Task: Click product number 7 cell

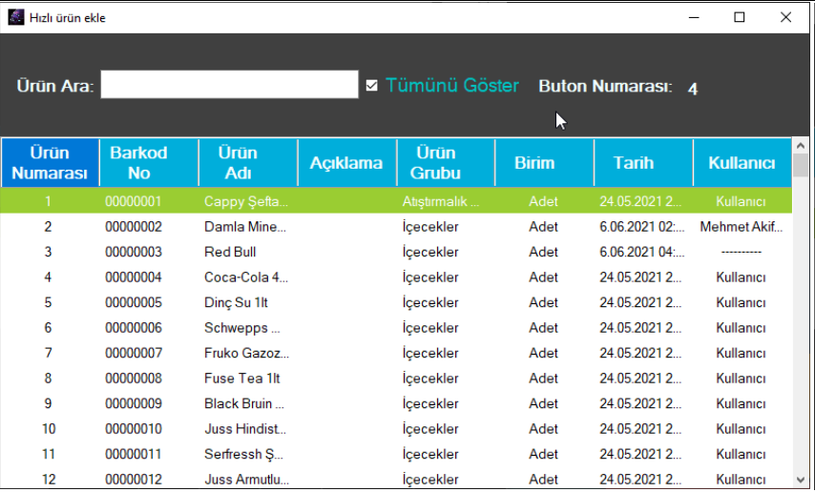Action: click(x=50, y=353)
